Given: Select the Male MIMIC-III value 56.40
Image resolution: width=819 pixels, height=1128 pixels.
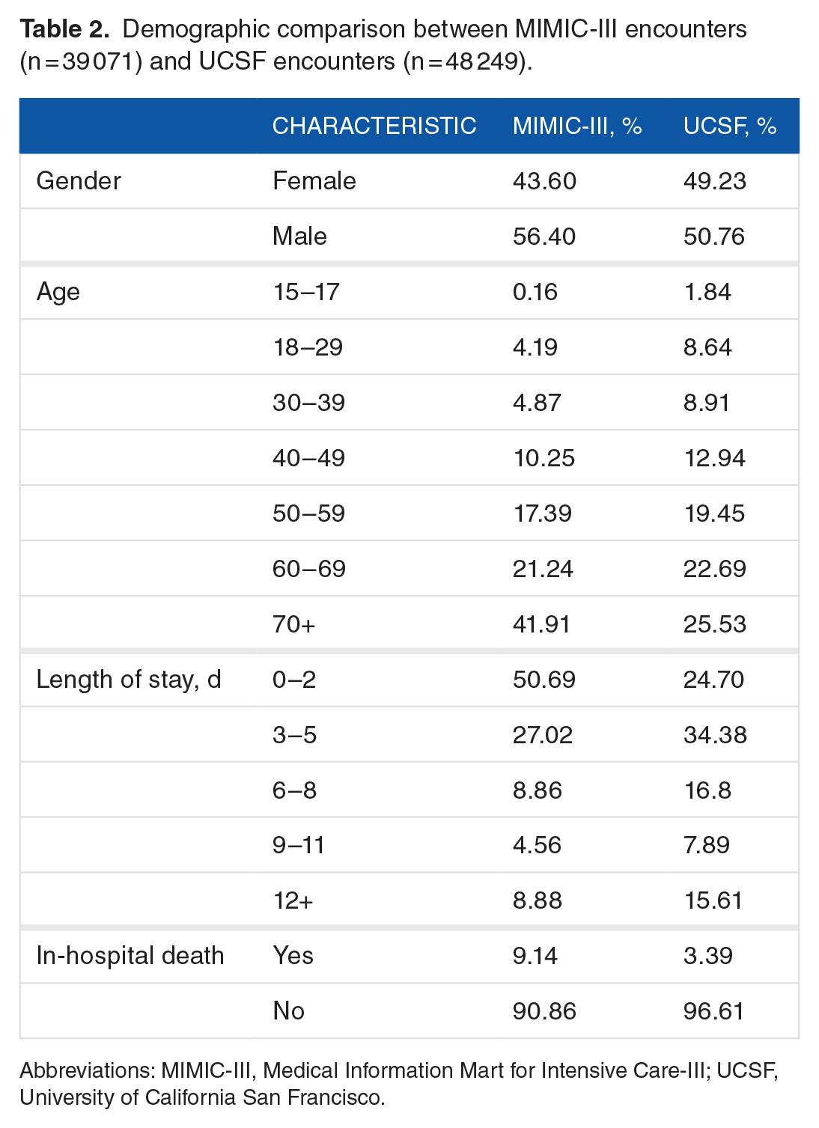Looking at the screenshot, I should [x=544, y=237].
